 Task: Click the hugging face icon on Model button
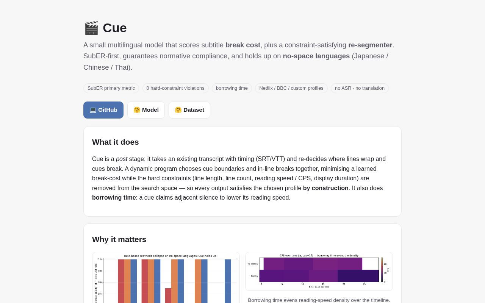137,110
